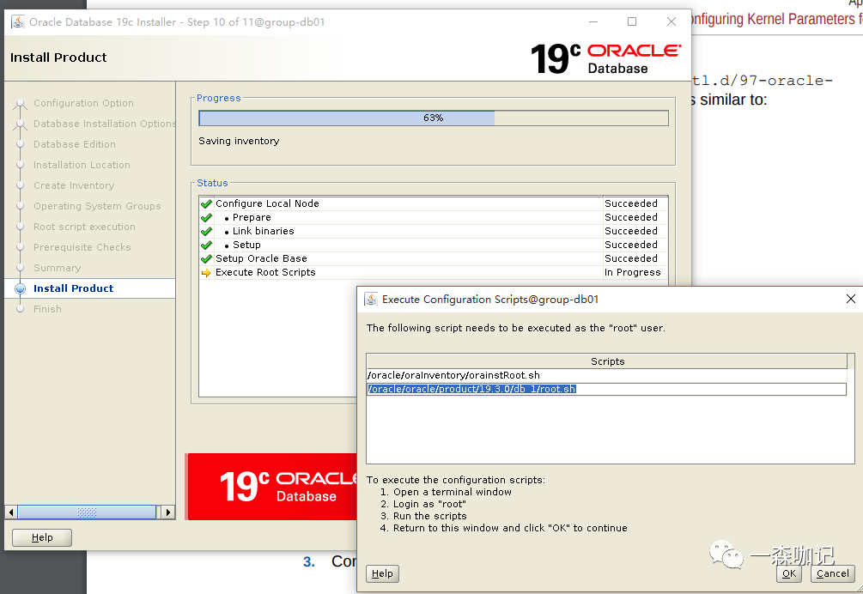Screen dimensions: 863x594
Task: Click the Java icon in Execute Configuration Scripts dialog
Action: click(x=371, y=300)
